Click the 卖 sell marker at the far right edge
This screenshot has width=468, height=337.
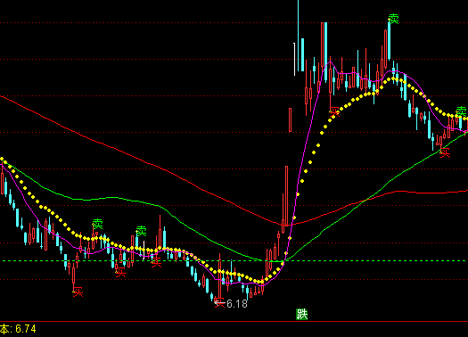pos(462,111)
